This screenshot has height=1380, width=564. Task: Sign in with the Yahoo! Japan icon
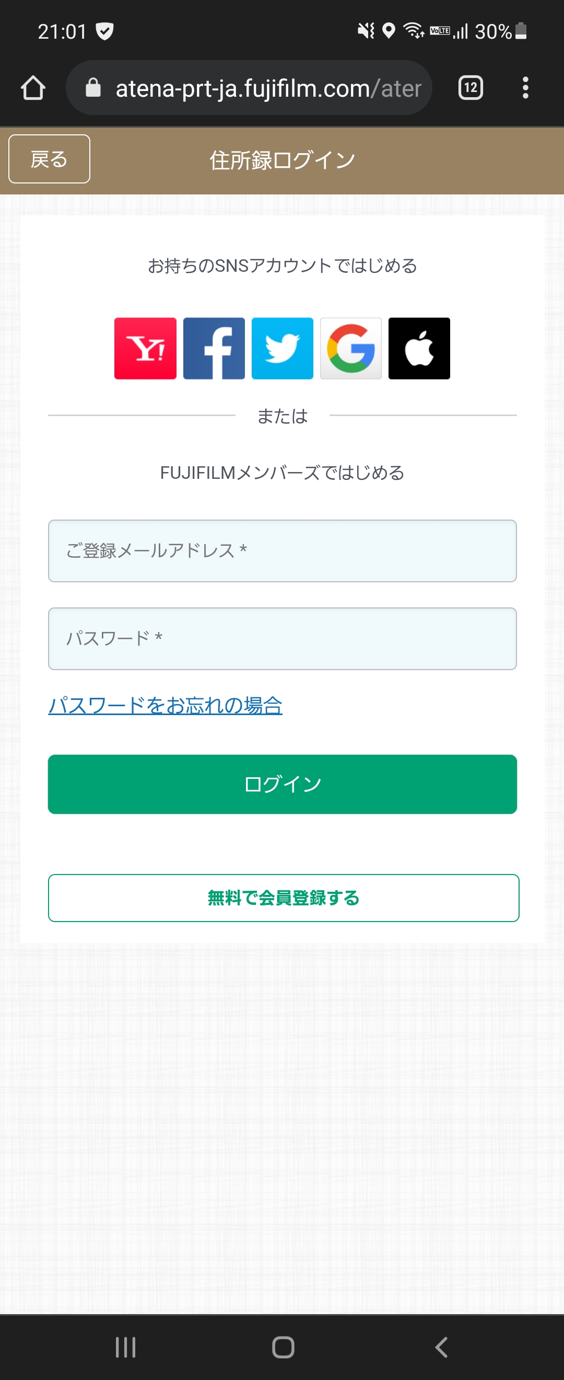point(145,348)
